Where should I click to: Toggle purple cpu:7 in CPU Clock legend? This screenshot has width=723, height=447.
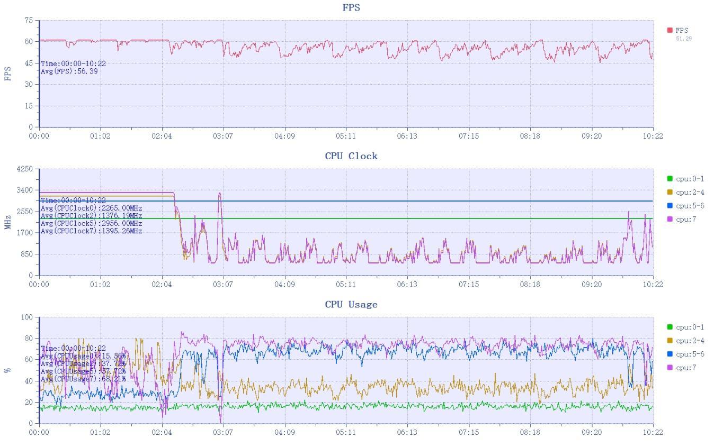click(x=670, y=219)
